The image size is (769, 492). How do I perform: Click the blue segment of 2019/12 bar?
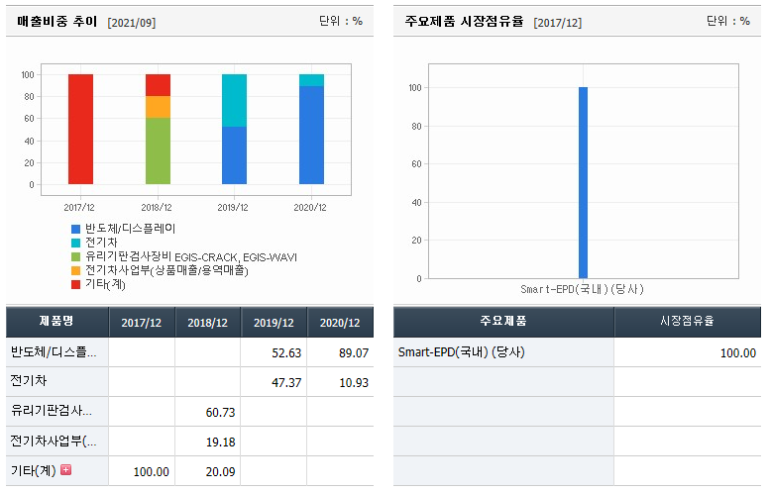coord(235,155)
